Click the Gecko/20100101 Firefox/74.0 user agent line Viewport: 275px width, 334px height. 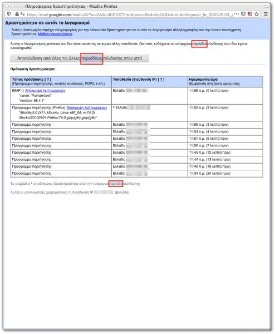click(x=58, y=117)
